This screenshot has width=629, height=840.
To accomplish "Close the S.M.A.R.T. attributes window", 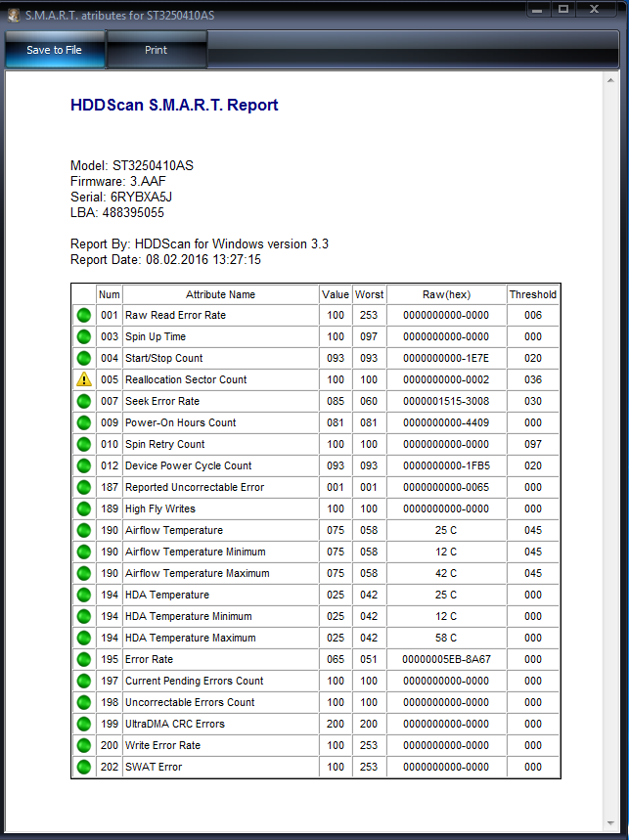I will [594, 9].
